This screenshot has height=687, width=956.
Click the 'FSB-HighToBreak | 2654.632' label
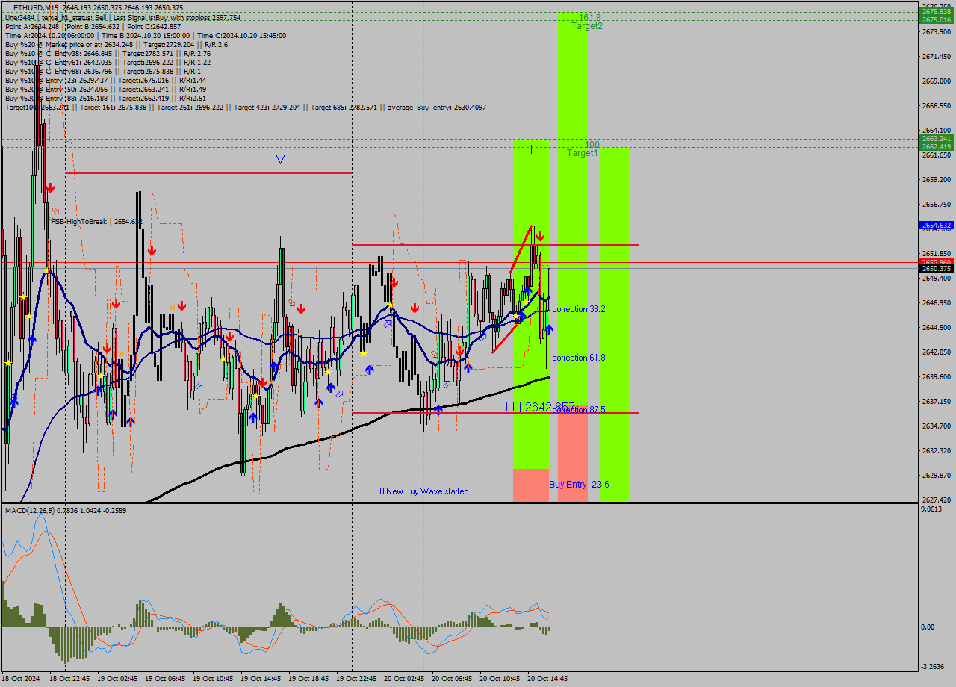[x=96, y=222]
